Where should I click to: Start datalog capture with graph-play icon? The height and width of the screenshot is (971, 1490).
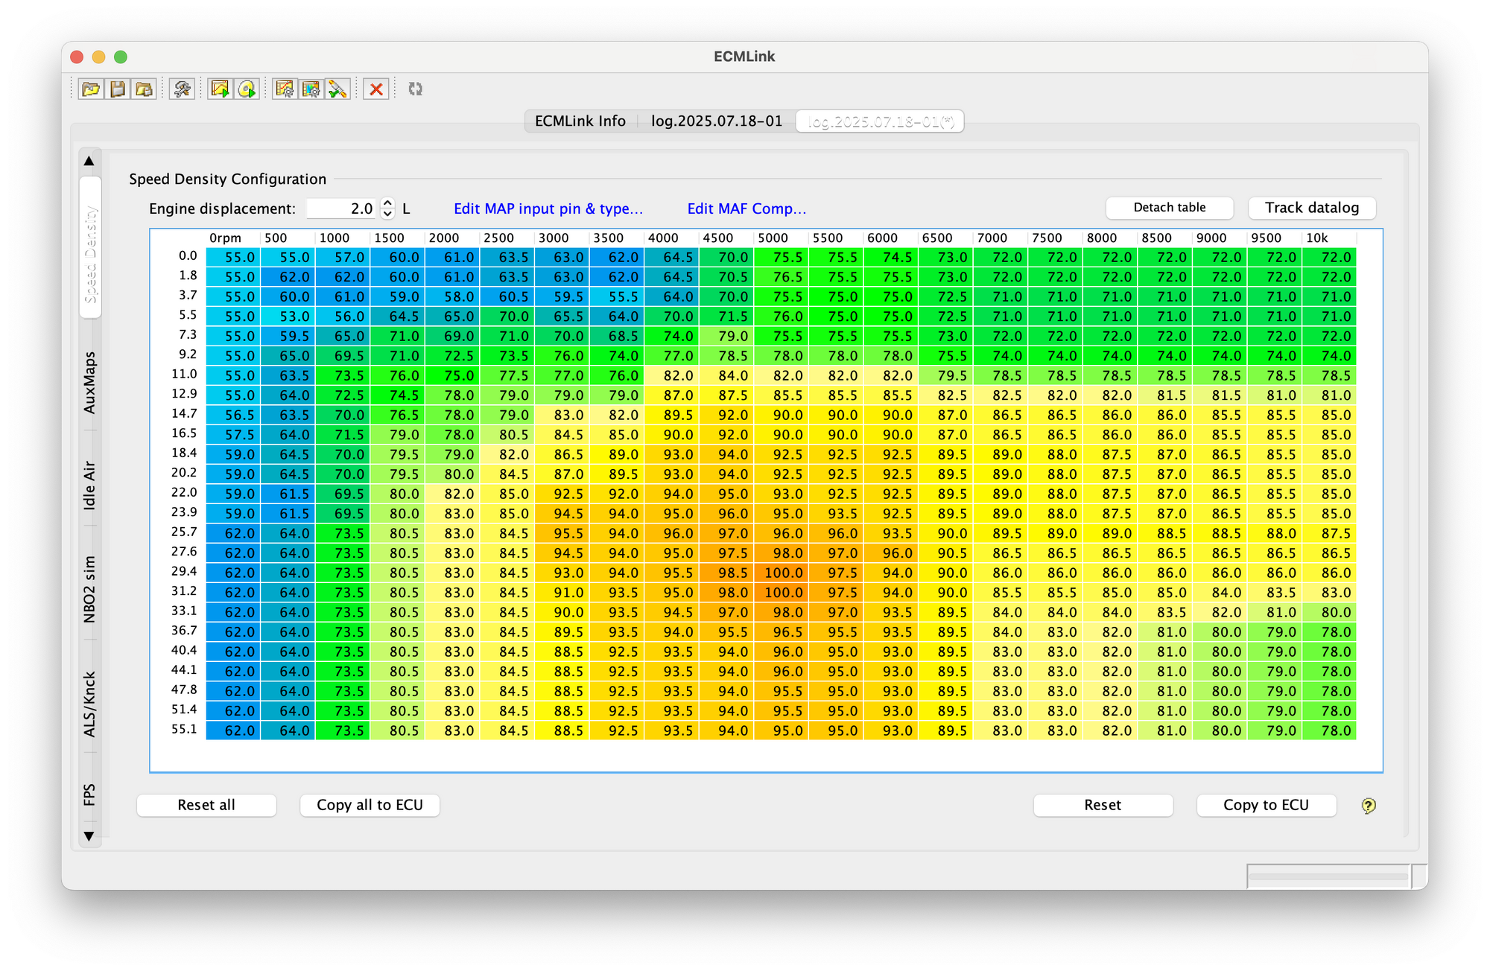tap(220, 89)
